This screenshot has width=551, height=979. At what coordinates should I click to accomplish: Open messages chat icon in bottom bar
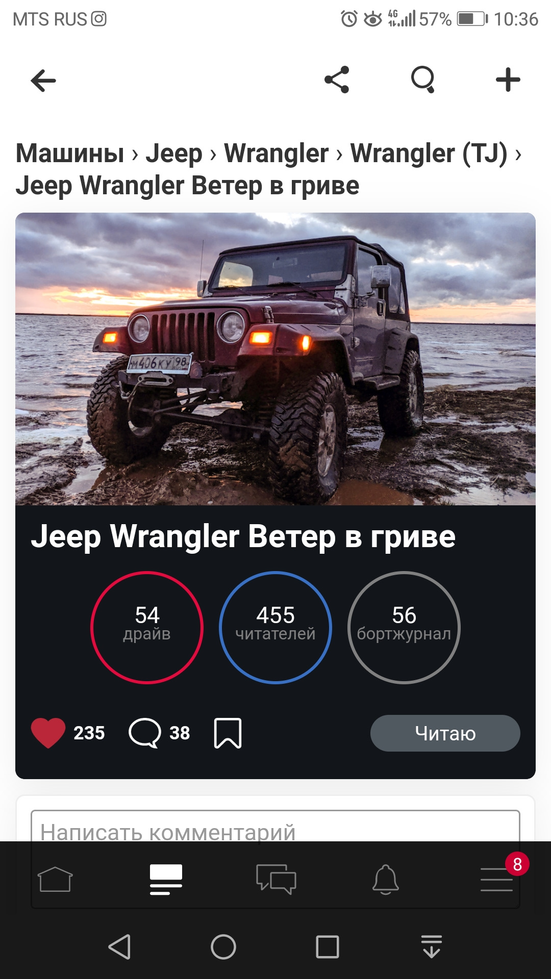[x=276, y=879]
